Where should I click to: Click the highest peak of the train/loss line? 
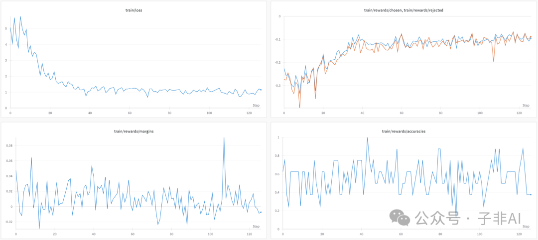tap(20, 16)
